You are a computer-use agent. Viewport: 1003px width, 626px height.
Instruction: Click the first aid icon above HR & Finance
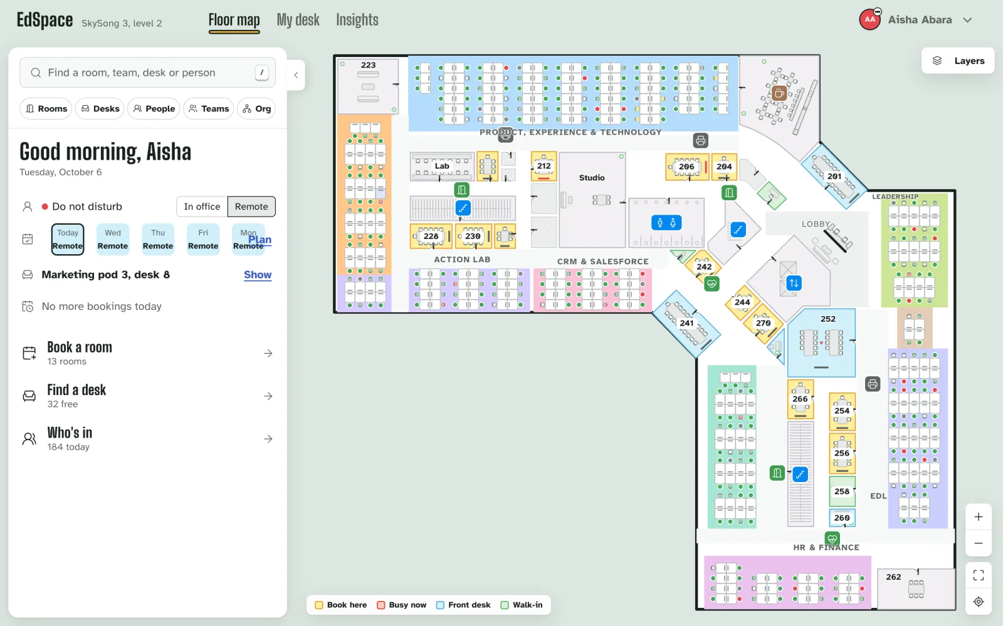tap(832, 538)
